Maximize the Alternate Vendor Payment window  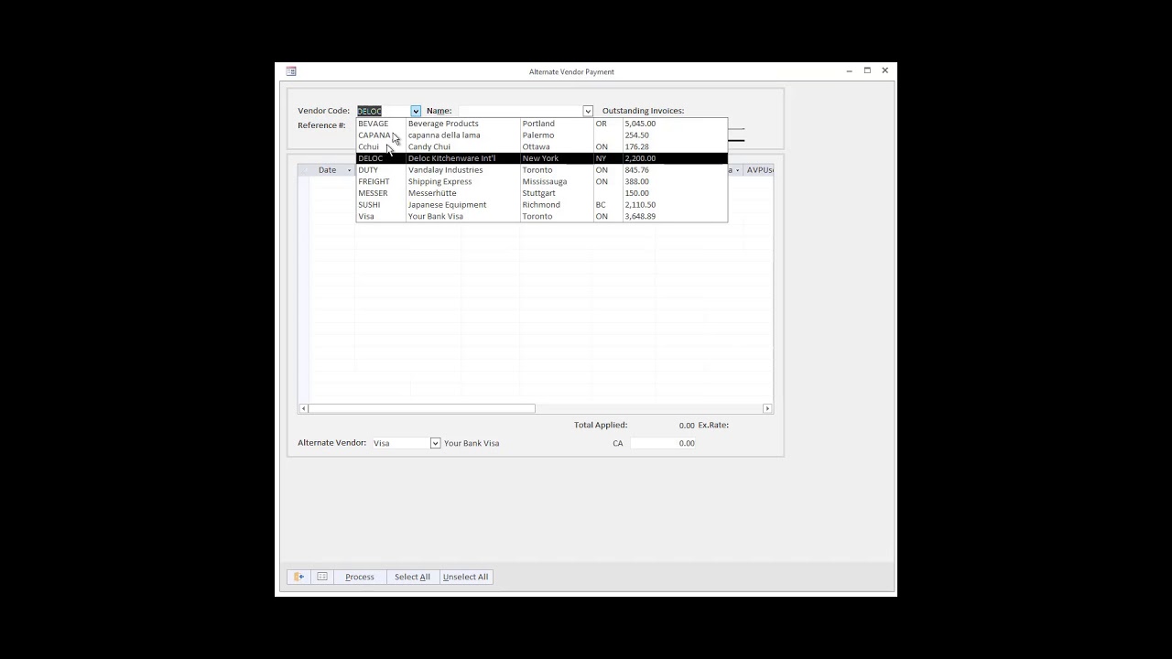pos(867,70)
